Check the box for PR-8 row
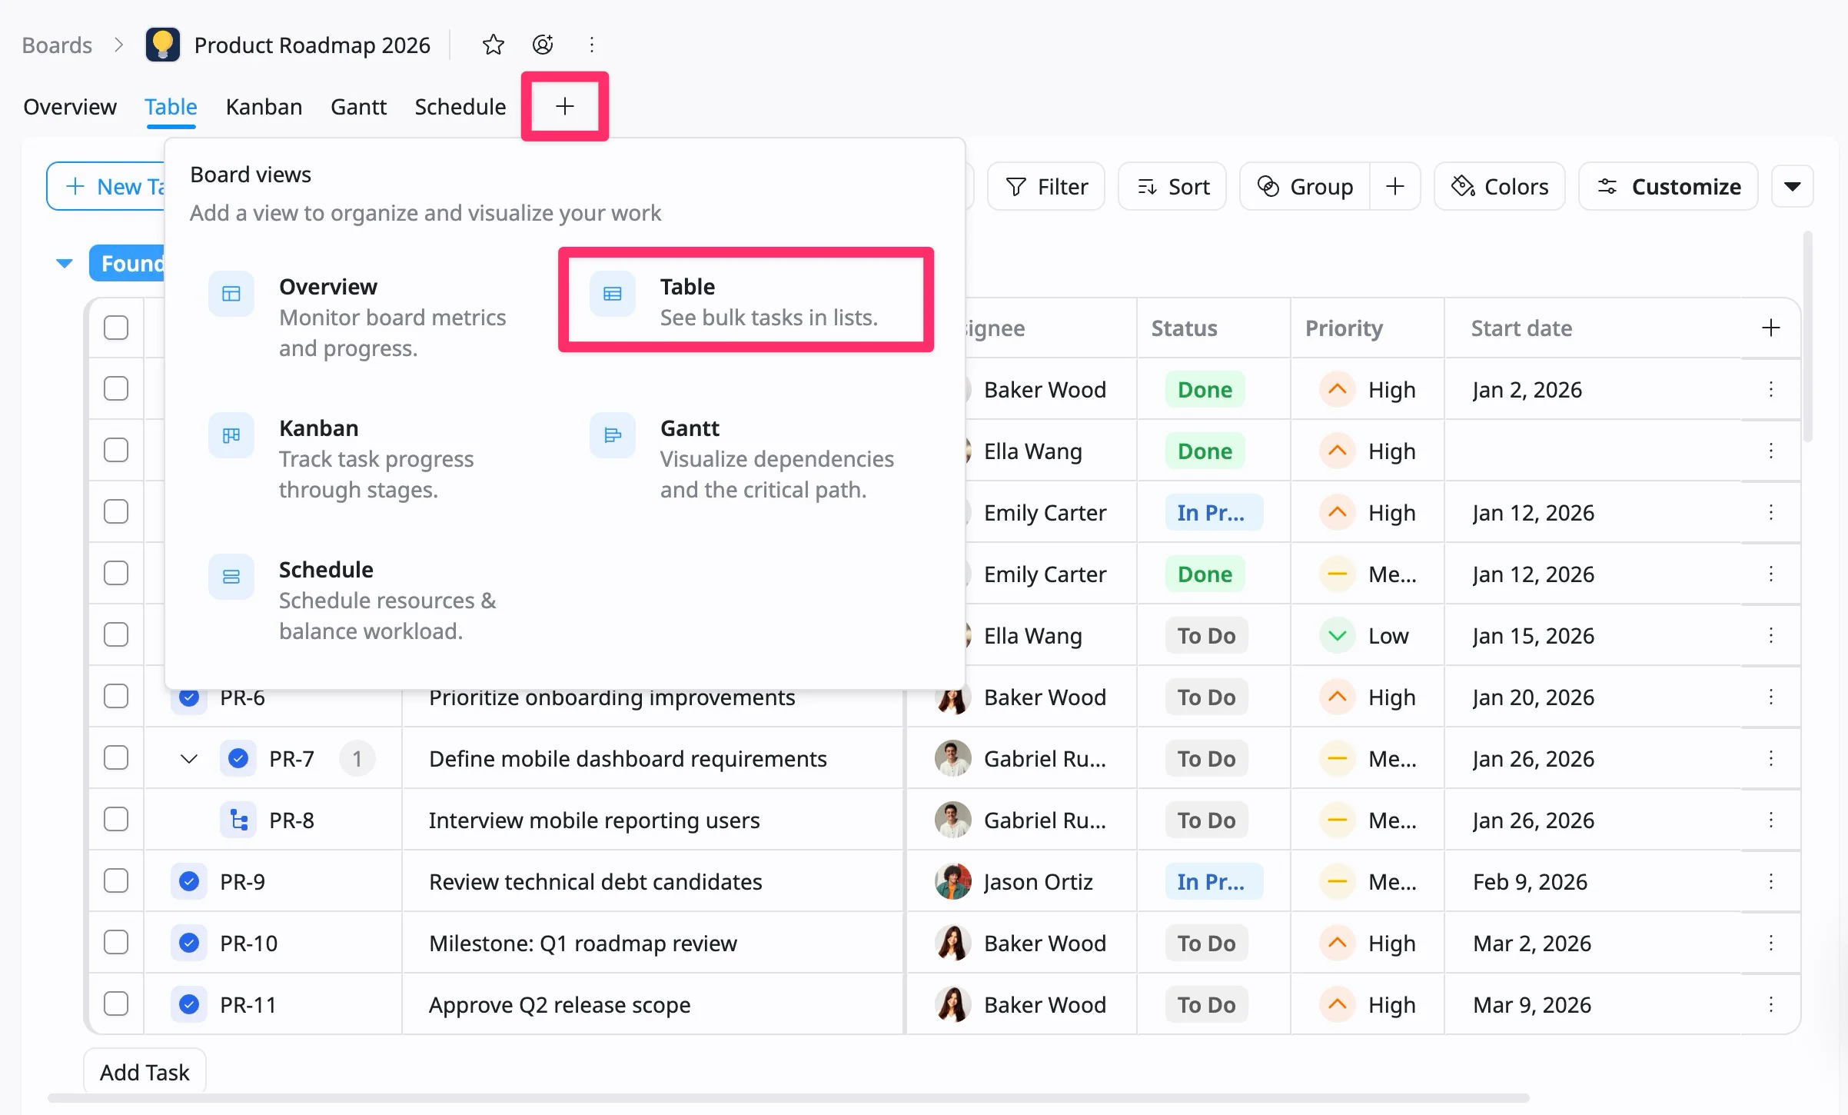The image size is (1848, 1115). pyautogui.click(x=116, y=820)
